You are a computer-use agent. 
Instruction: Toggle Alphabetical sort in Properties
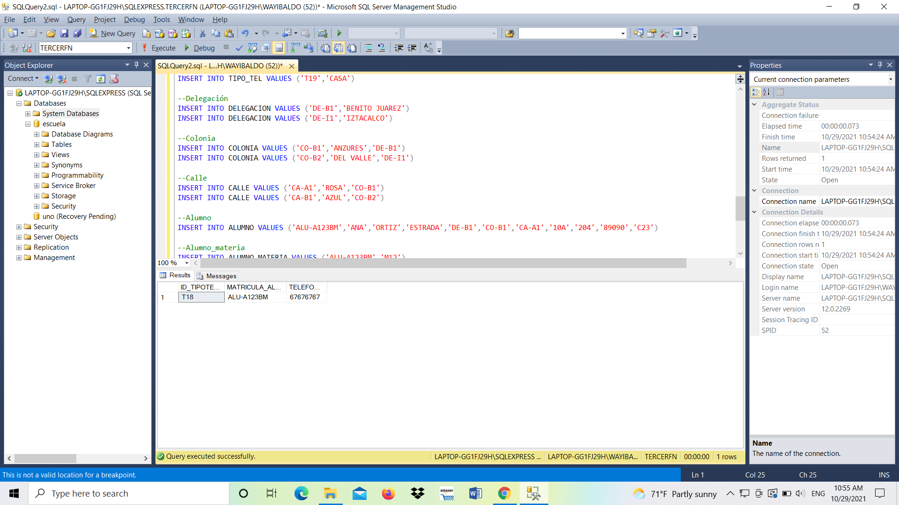point(766,92)
